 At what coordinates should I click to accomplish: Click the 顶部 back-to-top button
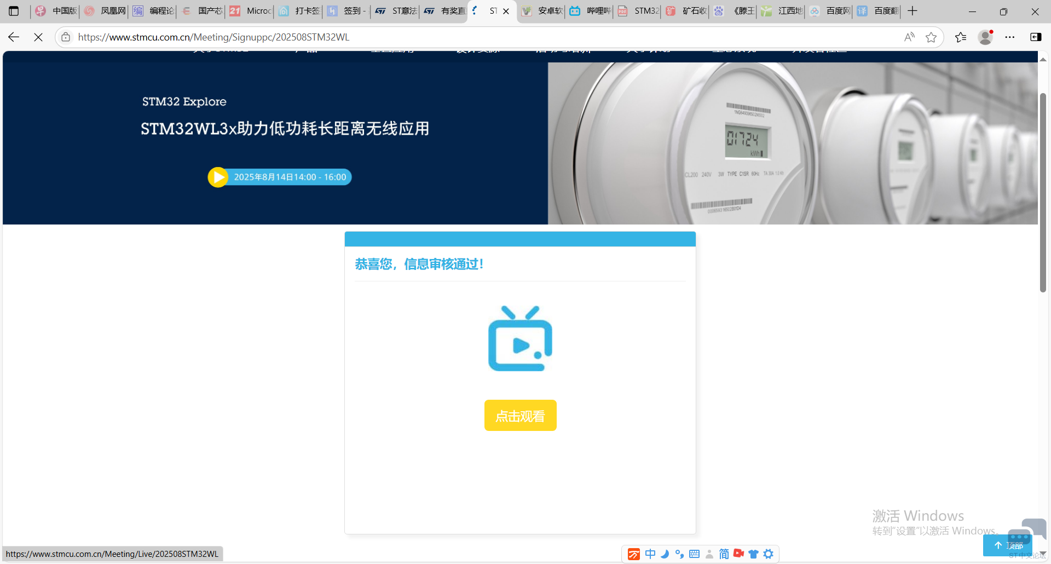(1008, 545)
